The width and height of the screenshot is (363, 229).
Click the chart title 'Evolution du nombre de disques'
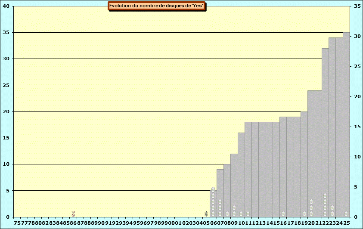(156, 6)
